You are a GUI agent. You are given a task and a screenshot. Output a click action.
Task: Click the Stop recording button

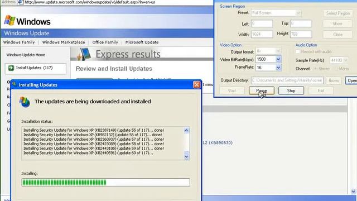[291, 90]
